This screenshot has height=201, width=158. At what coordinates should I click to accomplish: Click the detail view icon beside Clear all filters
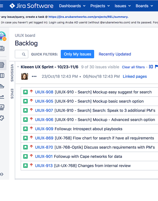[x=151, y=67]
